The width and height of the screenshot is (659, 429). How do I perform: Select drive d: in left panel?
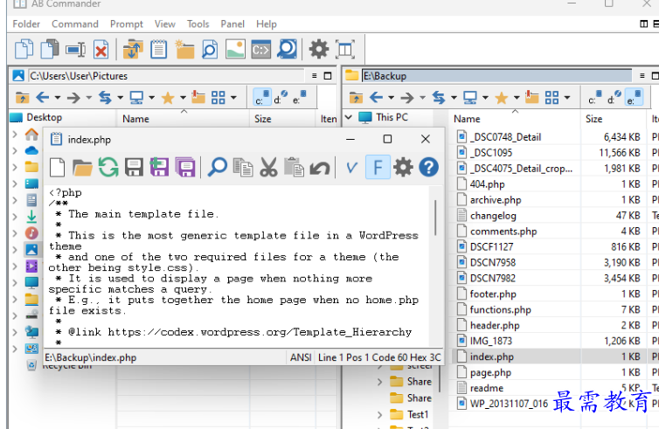click(281, 98)
